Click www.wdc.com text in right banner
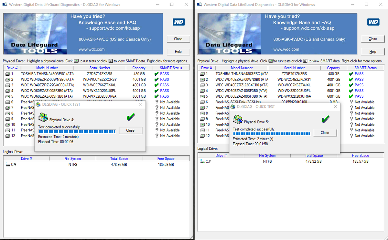388x240 pixels. pos(286,49)
